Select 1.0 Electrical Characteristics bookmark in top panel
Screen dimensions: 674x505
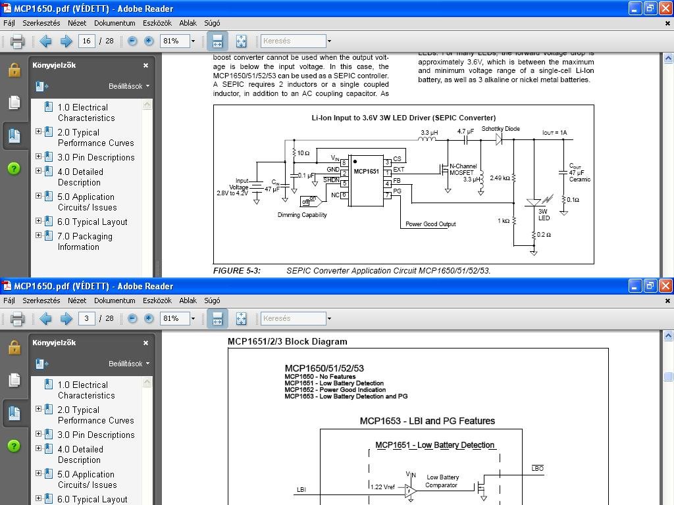(86, 112)
